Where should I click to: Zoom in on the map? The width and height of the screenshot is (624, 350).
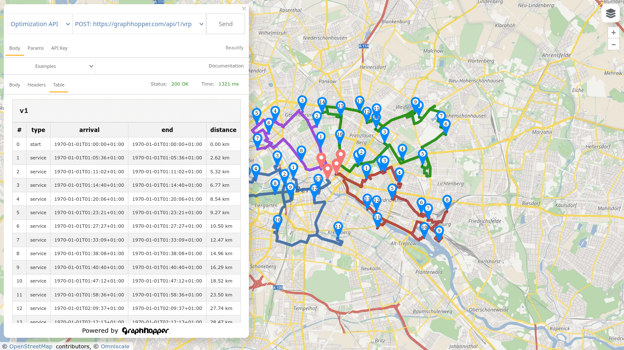click(613, 32)
